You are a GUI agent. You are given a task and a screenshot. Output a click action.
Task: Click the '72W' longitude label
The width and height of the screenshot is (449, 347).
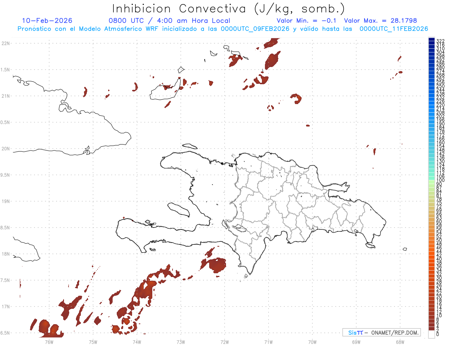point(224,341)
